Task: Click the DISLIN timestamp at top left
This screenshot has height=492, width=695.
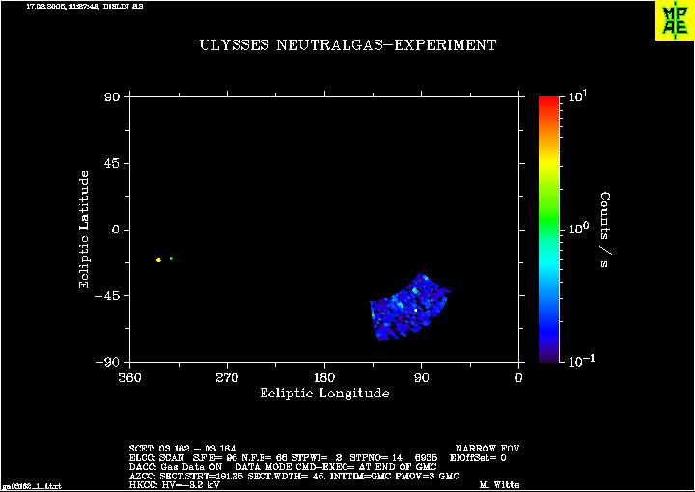Action: click(x=85, y=7)
